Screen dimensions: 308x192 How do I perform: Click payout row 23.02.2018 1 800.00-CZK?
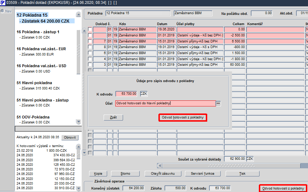coord(42,151)
